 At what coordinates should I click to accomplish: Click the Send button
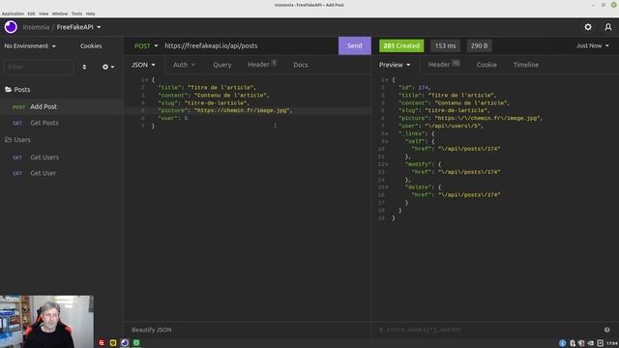tap(355, 45)
